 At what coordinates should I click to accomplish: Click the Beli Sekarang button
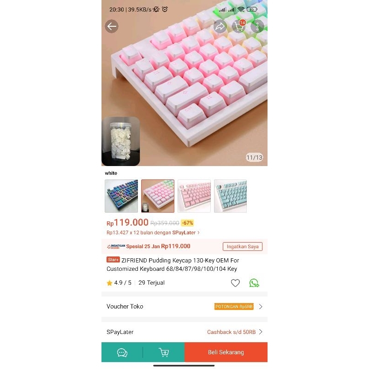point(226,352)
